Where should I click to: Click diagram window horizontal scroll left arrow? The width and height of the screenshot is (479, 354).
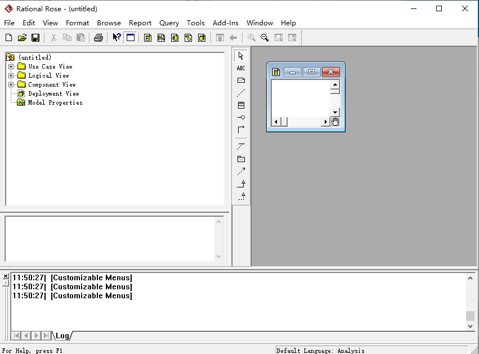(276, 122)
